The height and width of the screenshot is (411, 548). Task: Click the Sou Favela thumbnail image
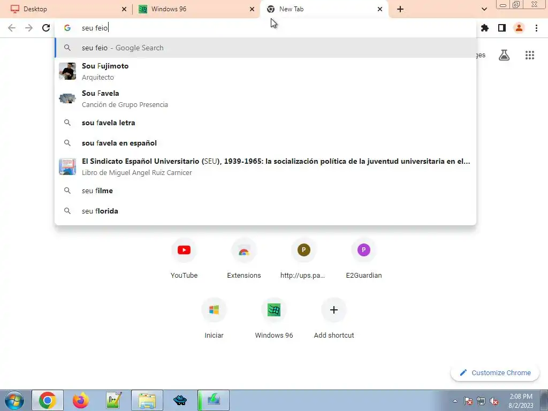[x=67, y=98]
